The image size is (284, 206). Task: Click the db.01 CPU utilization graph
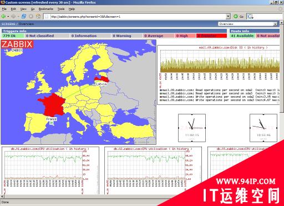(x=50, y=170)
